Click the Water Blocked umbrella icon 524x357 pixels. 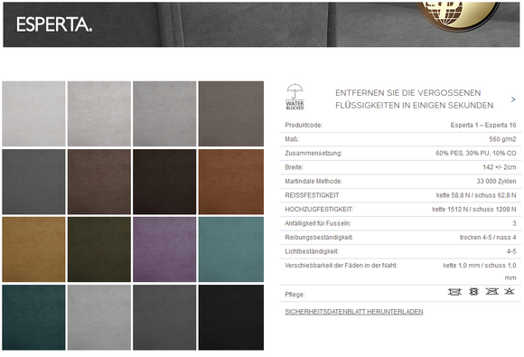coord(295,97)
